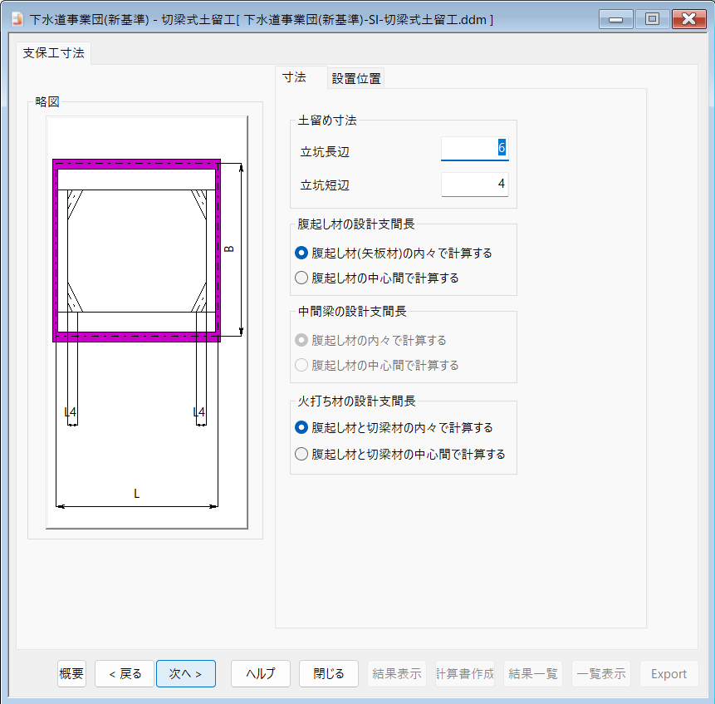
Task: Minimize the window
Action: tap(617, 19)
